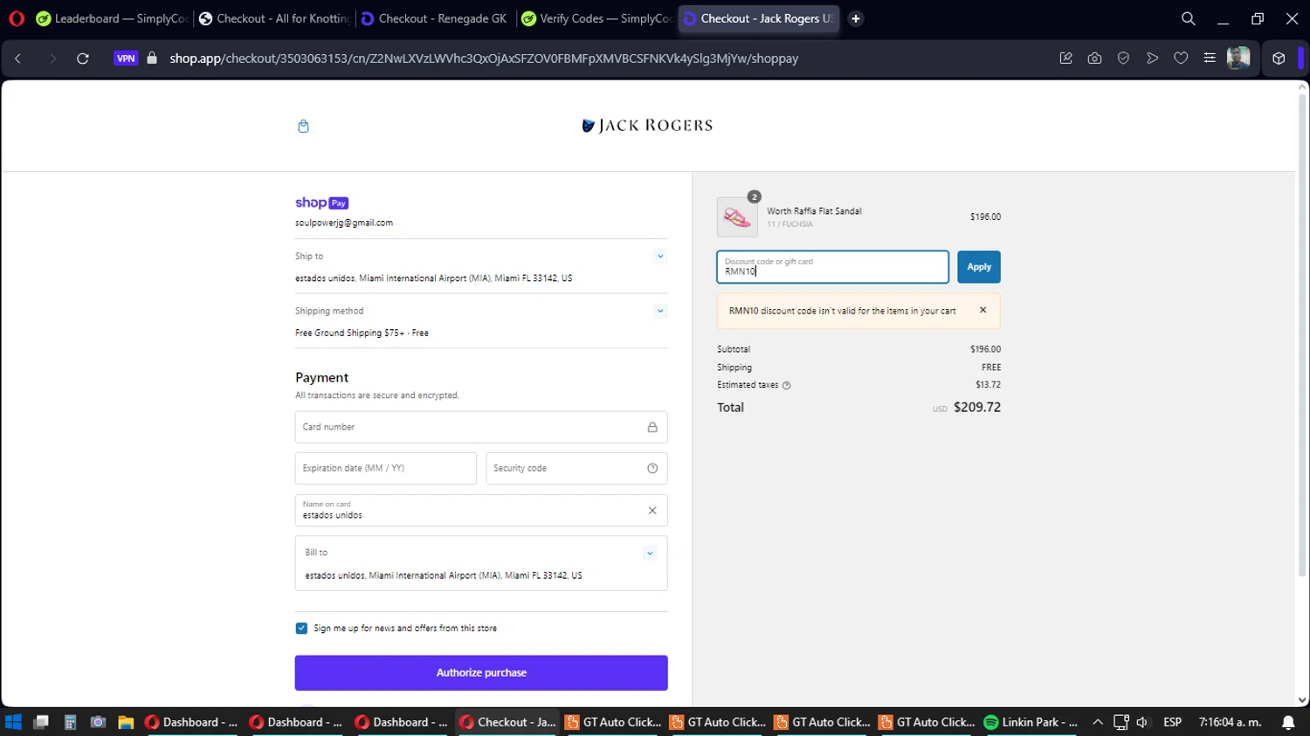Click the Shop Pay logo
This screenshot has height=736, width=1310.
(321, 203)
